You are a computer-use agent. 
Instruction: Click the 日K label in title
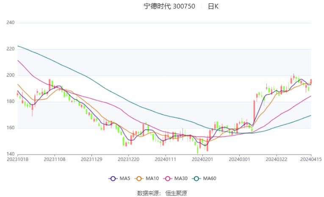tap(213, 6)
